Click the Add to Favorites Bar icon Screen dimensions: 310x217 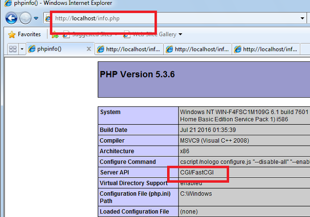tap(55, 35)
